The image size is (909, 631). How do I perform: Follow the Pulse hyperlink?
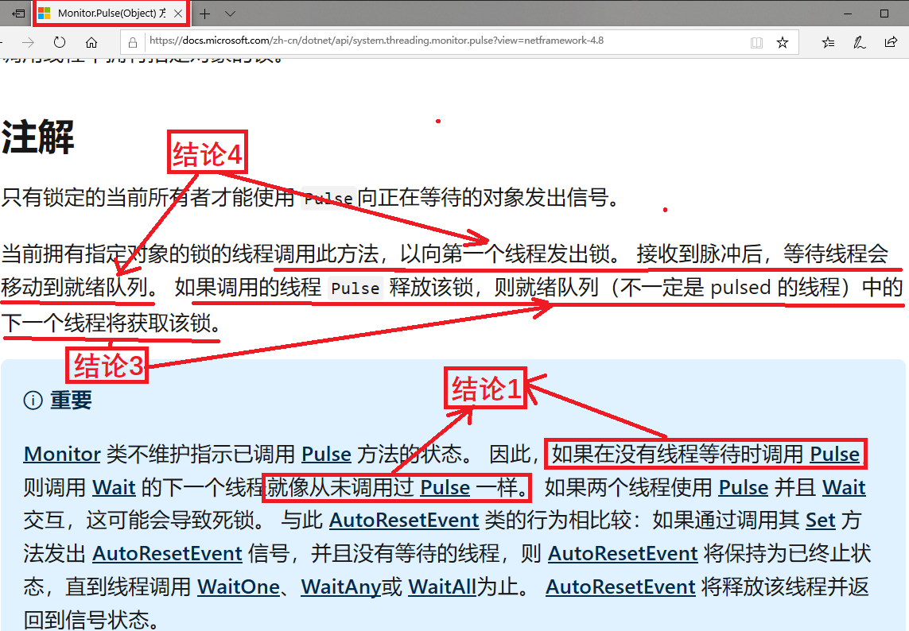pyautogui.click(x=326, y=454)
